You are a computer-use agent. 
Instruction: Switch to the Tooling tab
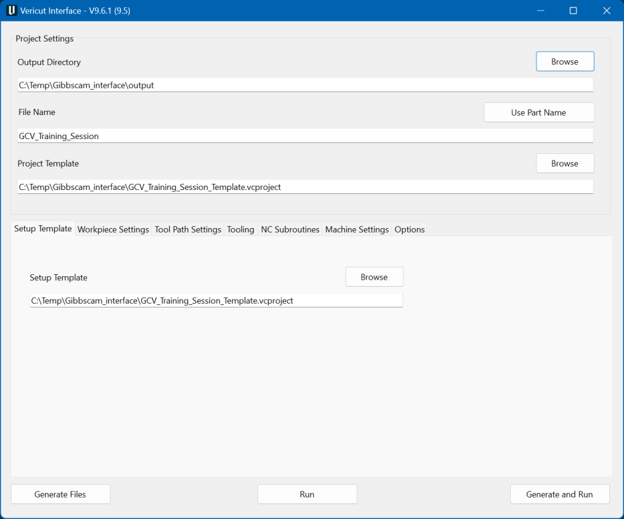click(240, 229)
